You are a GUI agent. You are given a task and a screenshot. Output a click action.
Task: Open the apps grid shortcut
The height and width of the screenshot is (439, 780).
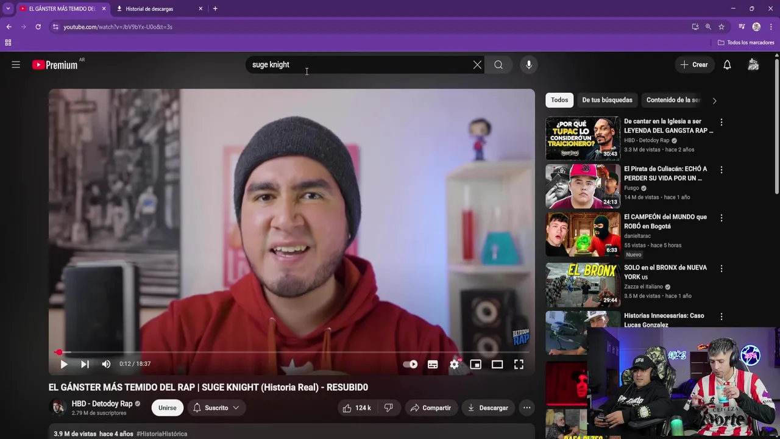[8, 43]
